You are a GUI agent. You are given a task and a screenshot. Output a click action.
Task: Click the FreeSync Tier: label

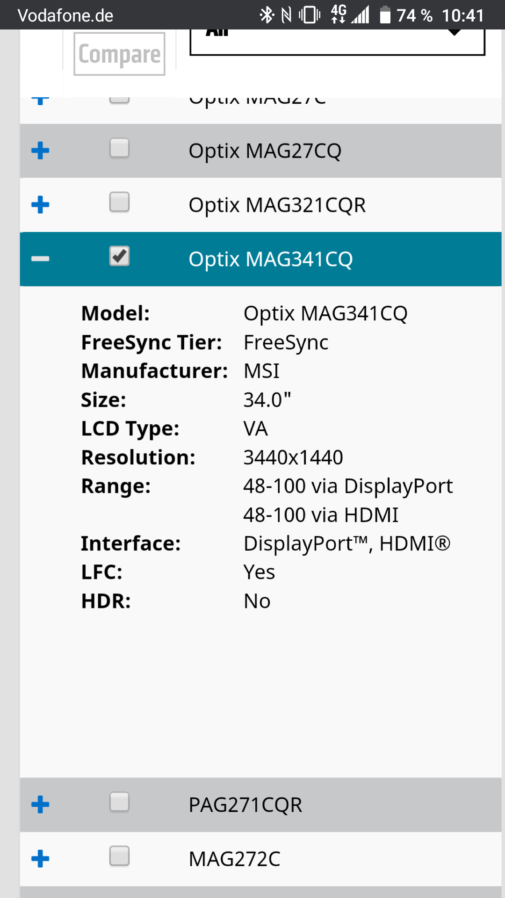(151, 342)
